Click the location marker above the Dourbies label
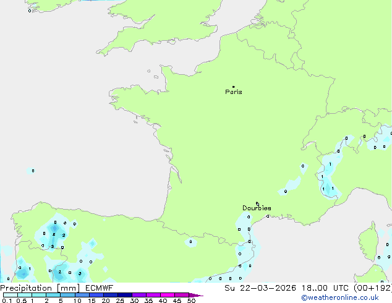This screenshot has width=392, height=303. point(257,203)
